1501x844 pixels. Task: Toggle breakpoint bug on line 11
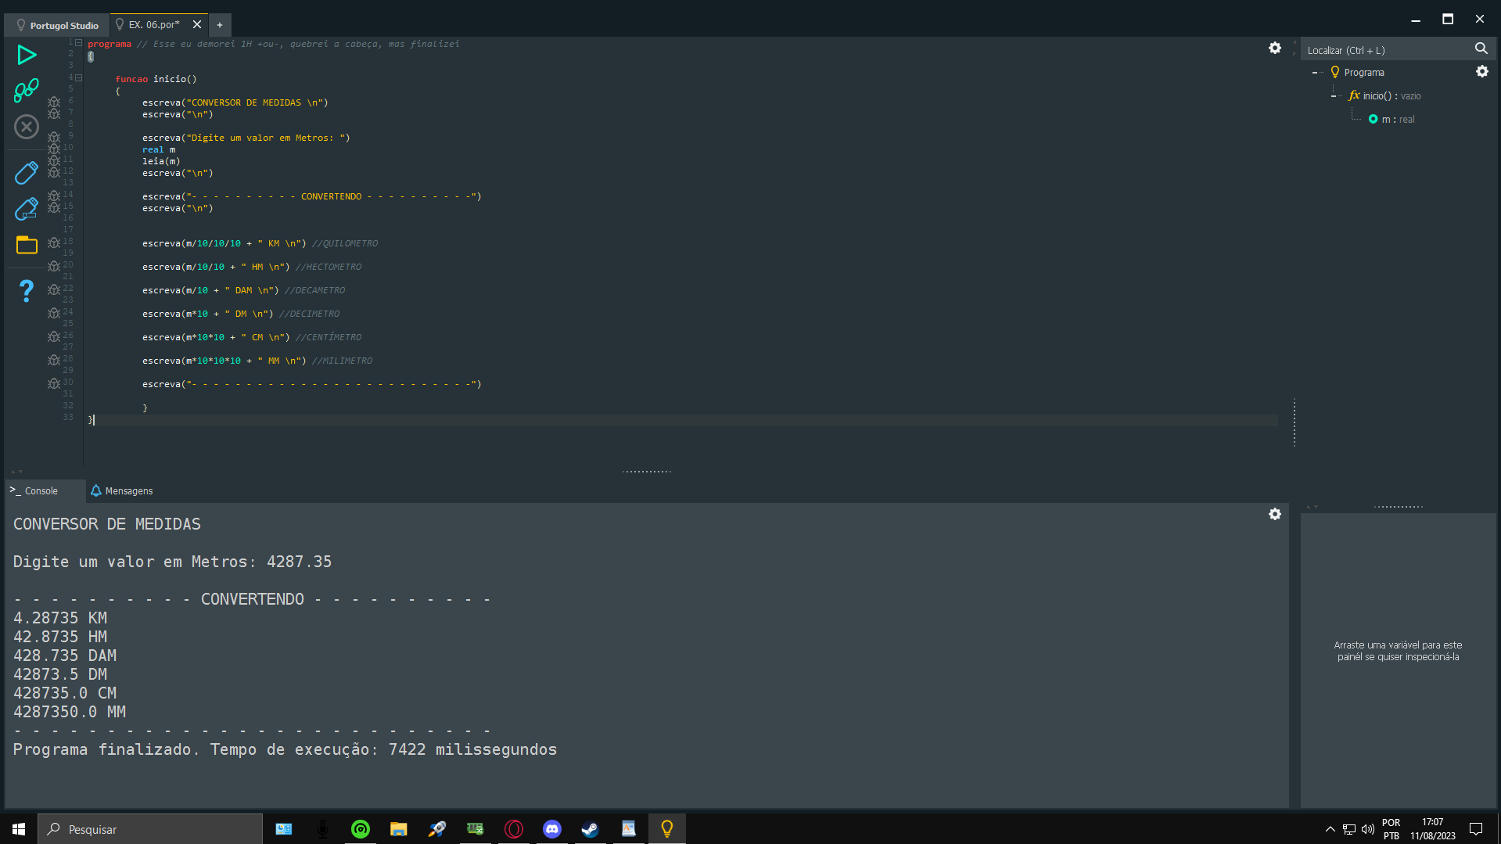tap(54, 161)
